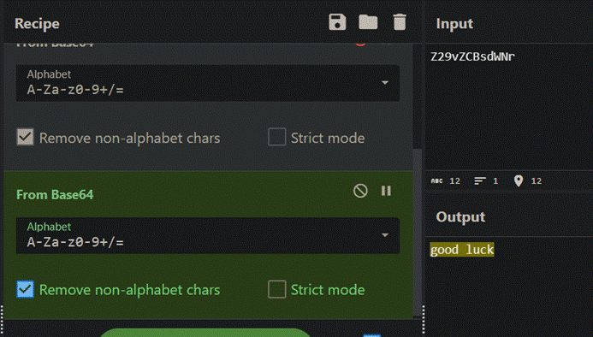Click the Output panel title
The image size is (593, 337).
point(460,216)
